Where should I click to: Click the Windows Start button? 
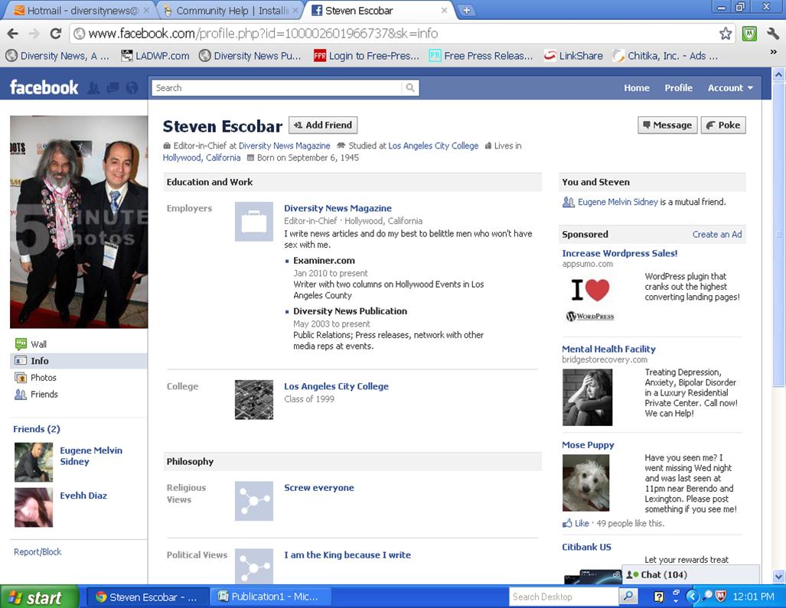(x=40, y=597)
